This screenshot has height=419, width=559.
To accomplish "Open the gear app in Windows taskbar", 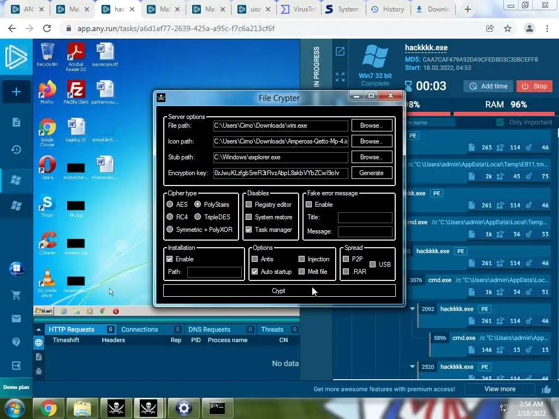I will [x=184, y=408].
